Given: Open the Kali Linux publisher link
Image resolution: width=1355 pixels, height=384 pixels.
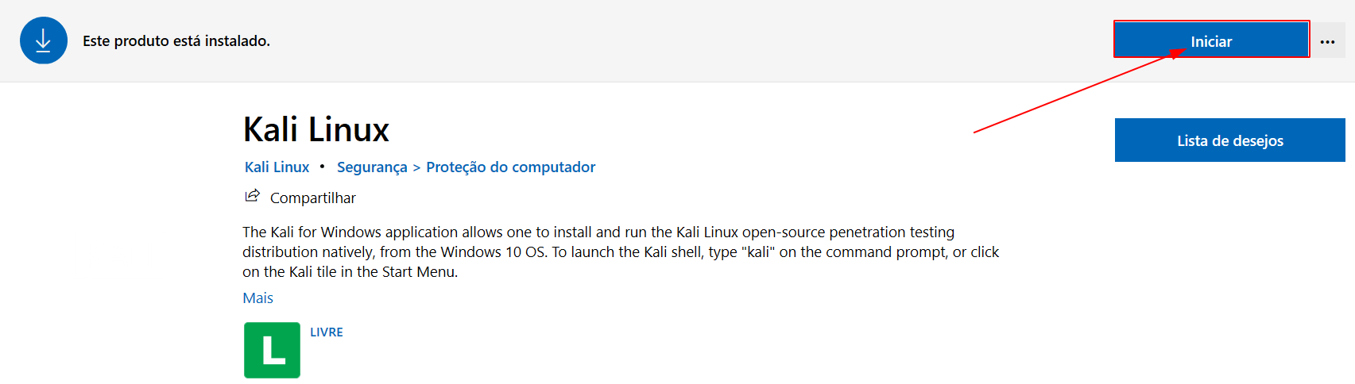Looking at the screenshot, I should (x=277, y=167).
